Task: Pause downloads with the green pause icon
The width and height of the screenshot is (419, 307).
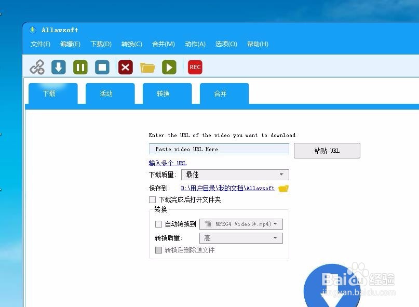Action: pos(80,67)
